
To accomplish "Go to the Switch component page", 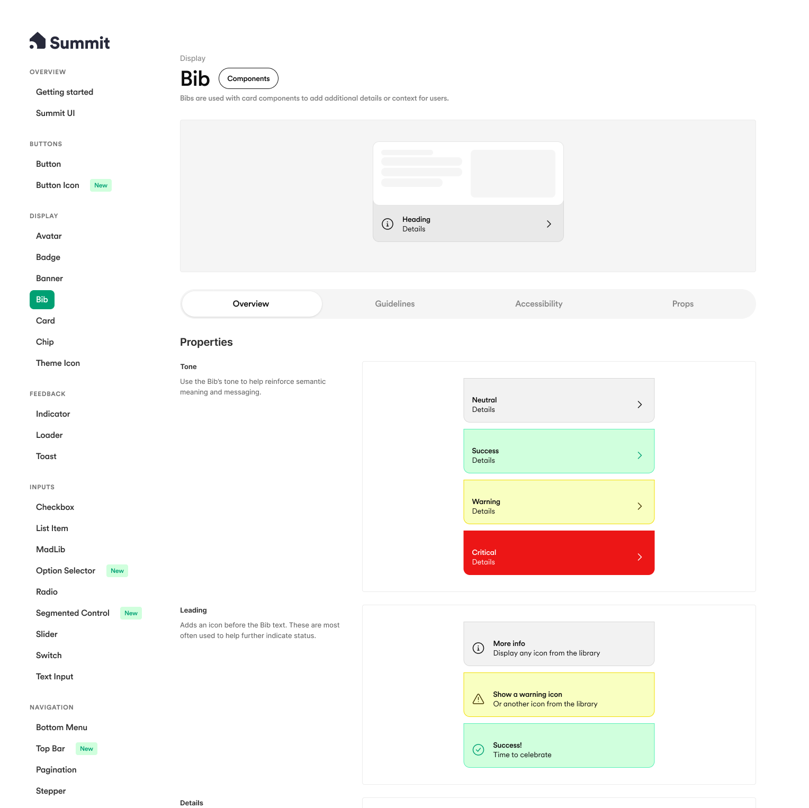I will (49, 656).
